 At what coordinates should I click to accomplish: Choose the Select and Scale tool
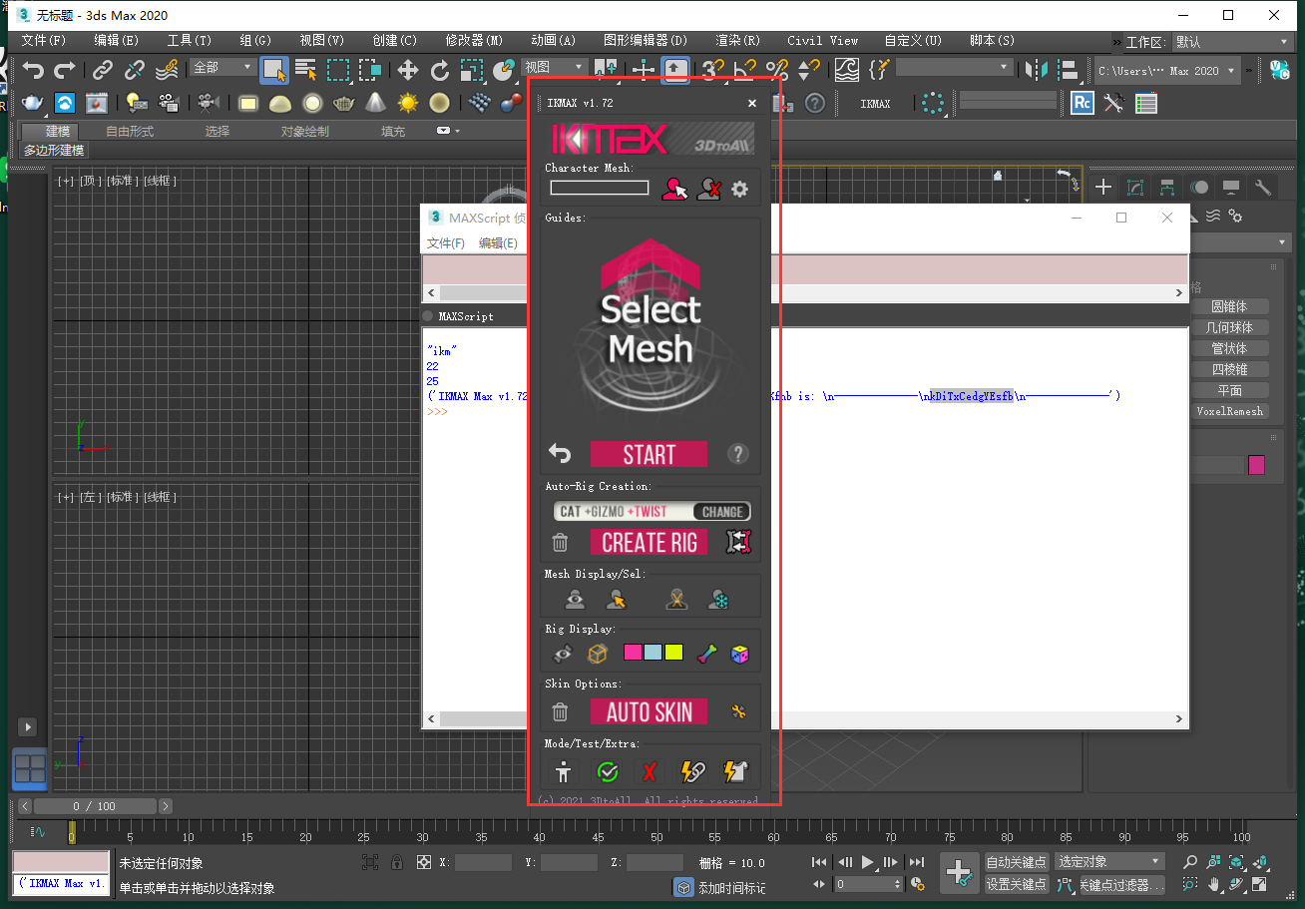(471, 70)
